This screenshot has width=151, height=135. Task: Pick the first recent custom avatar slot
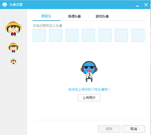tap(39, 35)
